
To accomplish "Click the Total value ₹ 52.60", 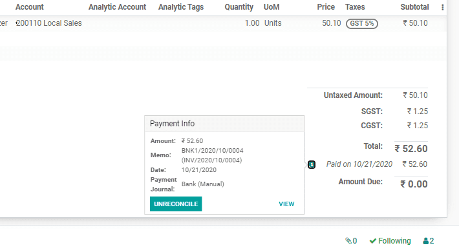I will click(411, 149).
